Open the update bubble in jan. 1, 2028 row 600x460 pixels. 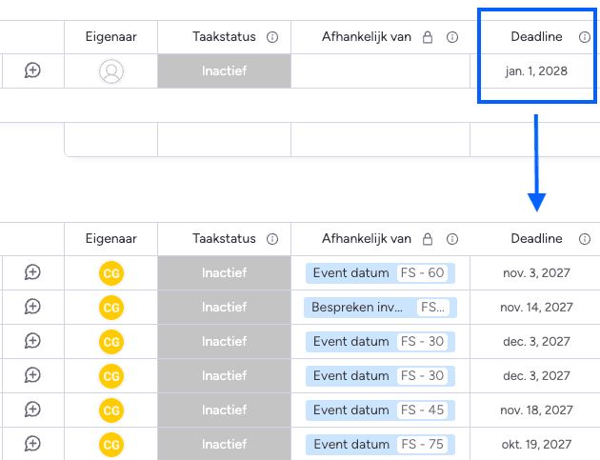pos(32,70)
